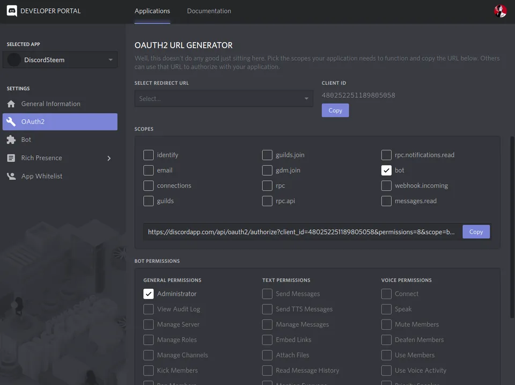Open the Bot settings page
The width and height of the screenshot is (515, 385).
click(60, 140)
